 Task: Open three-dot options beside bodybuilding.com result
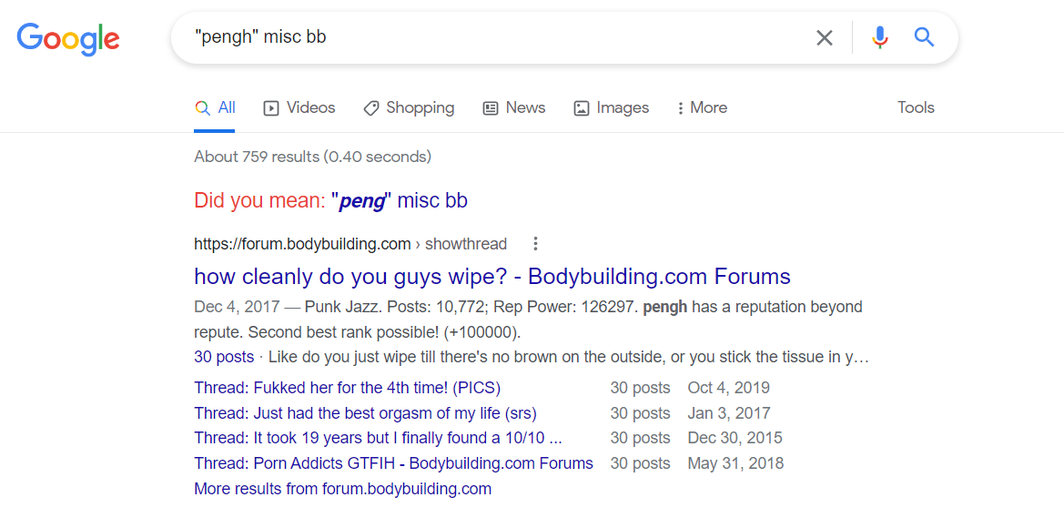(535, 244)
